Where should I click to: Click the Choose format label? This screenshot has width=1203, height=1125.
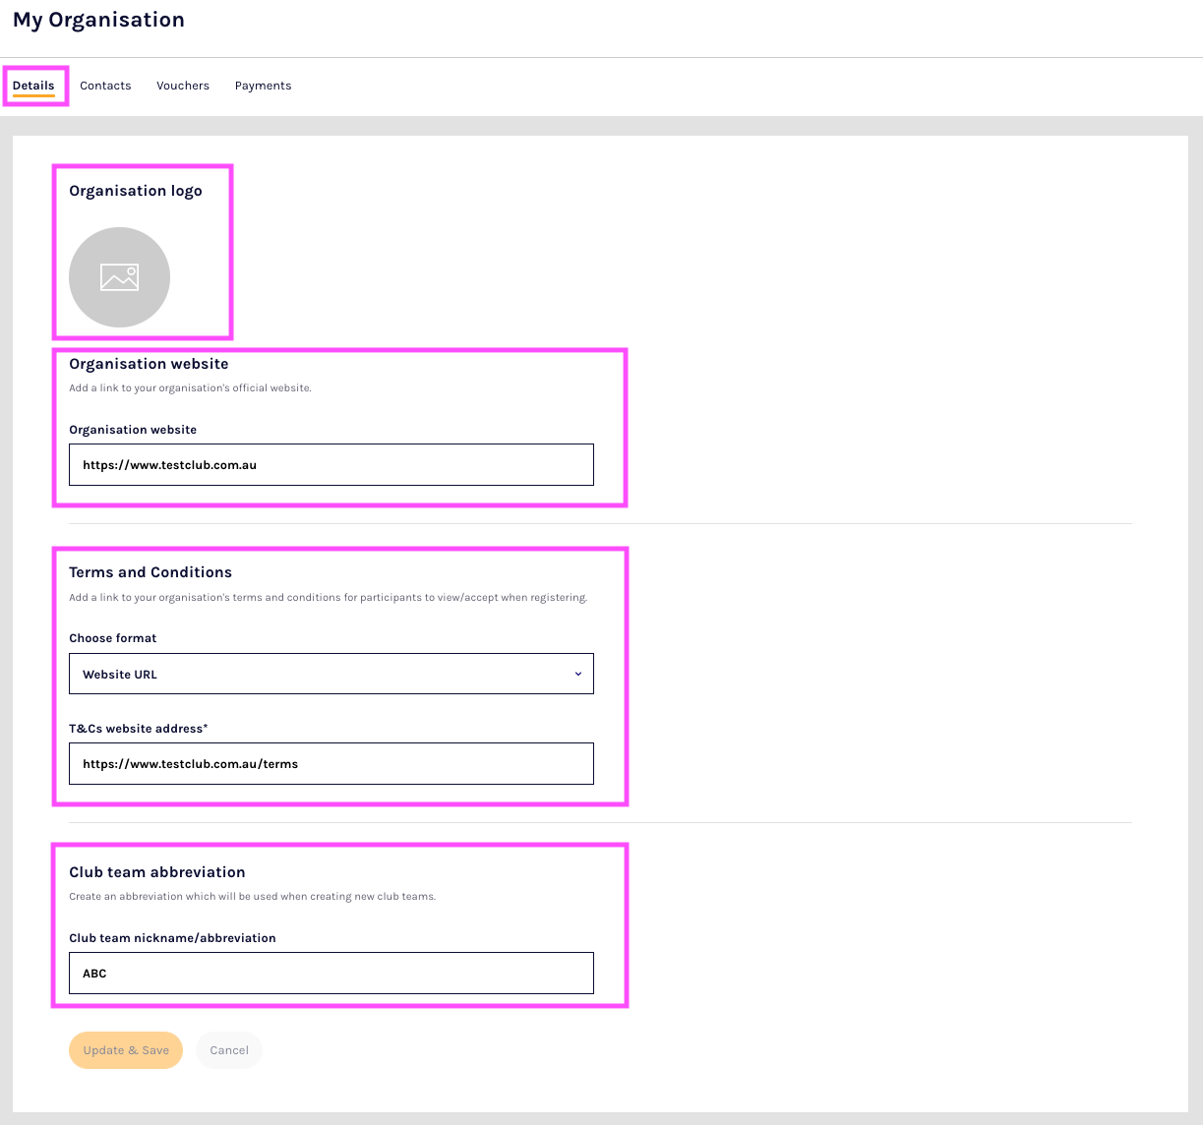point(113,638)
